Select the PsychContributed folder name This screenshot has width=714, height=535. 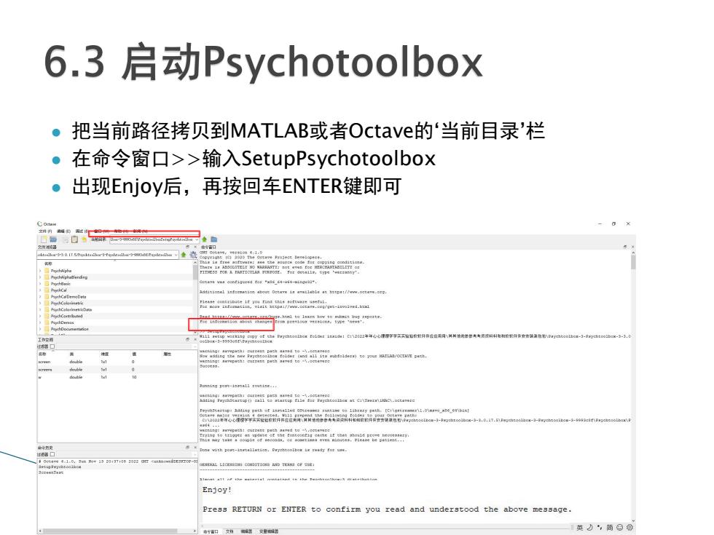[x=66, y=316]
